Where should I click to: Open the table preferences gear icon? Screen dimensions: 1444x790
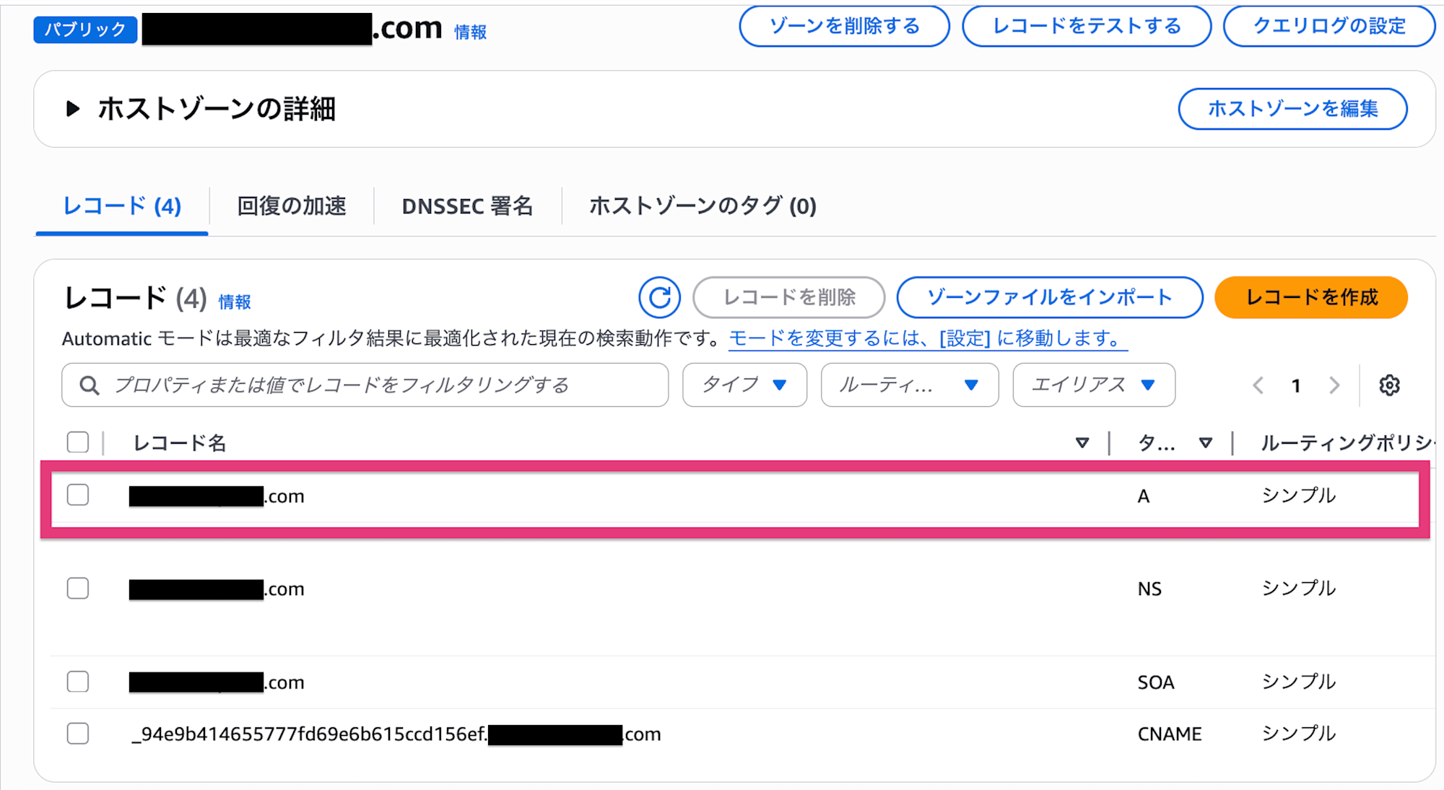(1389, 385)
